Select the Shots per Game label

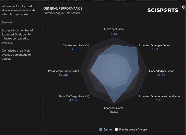tap(114, 108)
